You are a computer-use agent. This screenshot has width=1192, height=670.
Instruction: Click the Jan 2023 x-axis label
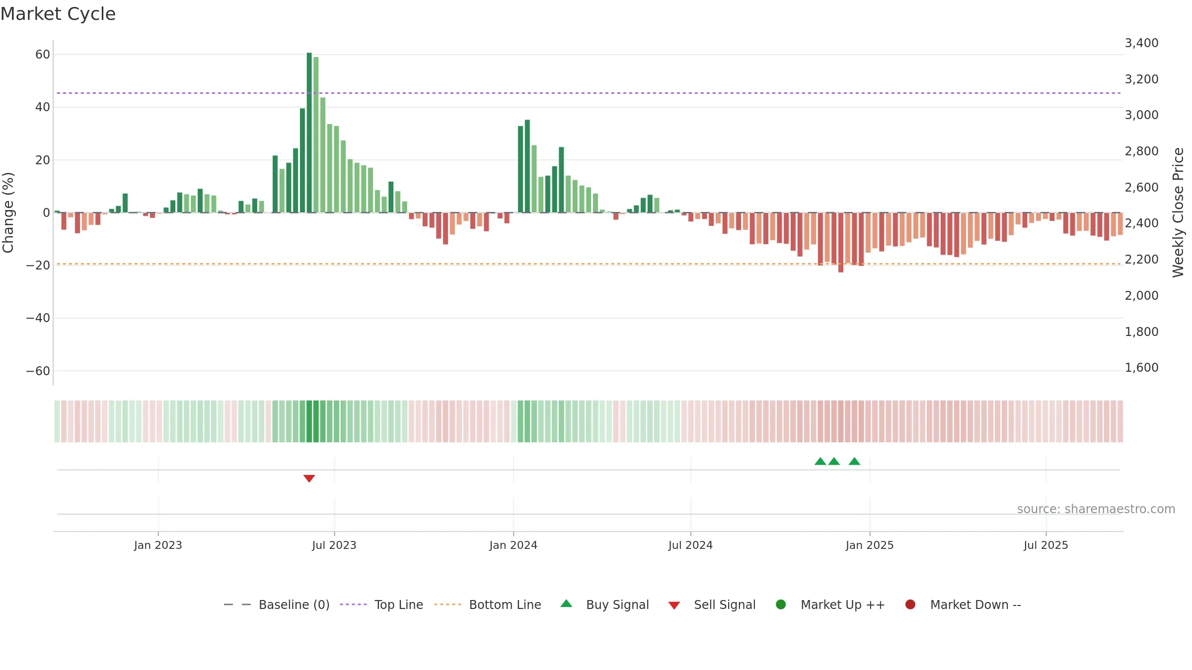coord(158,545)
